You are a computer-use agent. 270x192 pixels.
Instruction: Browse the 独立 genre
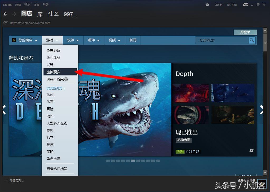[50, 137]
